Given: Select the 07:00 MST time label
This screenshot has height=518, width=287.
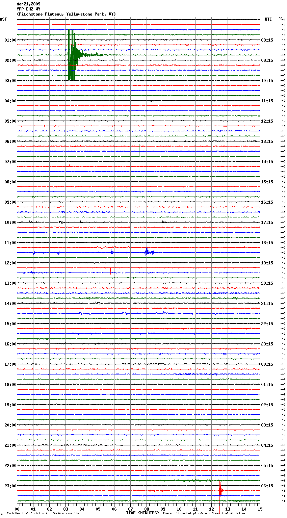Looking at the screenshot, I should click(x=10, y=162).
